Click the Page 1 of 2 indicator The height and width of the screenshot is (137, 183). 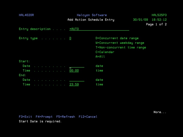156,24
